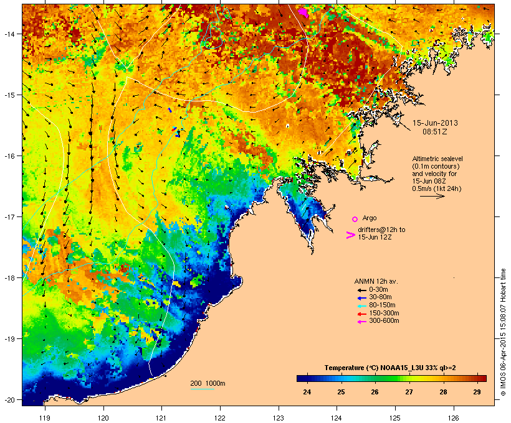Click the colorbar tick label 28

point(443,392)
